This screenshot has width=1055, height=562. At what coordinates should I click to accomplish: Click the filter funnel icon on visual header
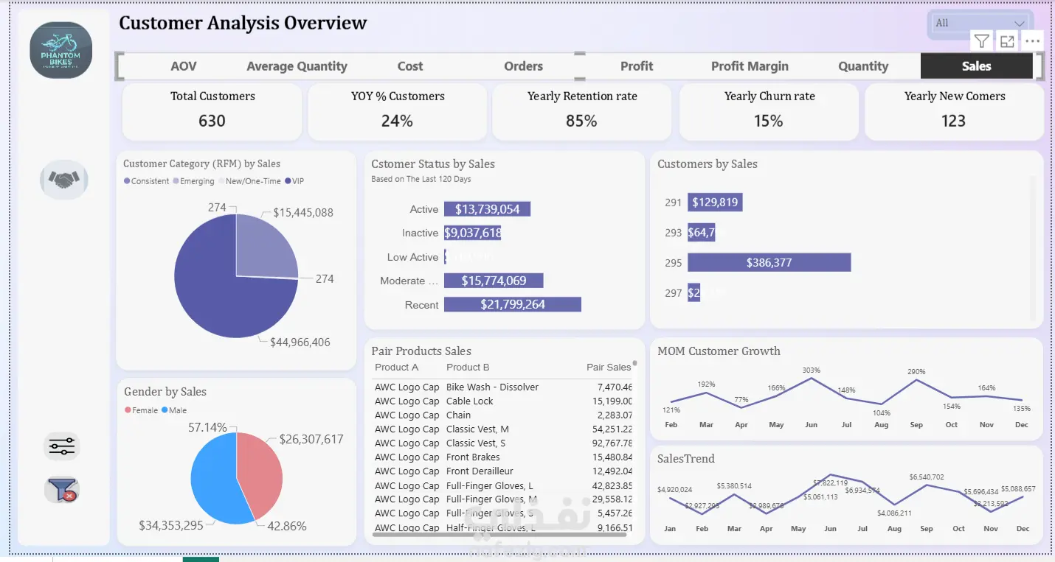point(981,41)
